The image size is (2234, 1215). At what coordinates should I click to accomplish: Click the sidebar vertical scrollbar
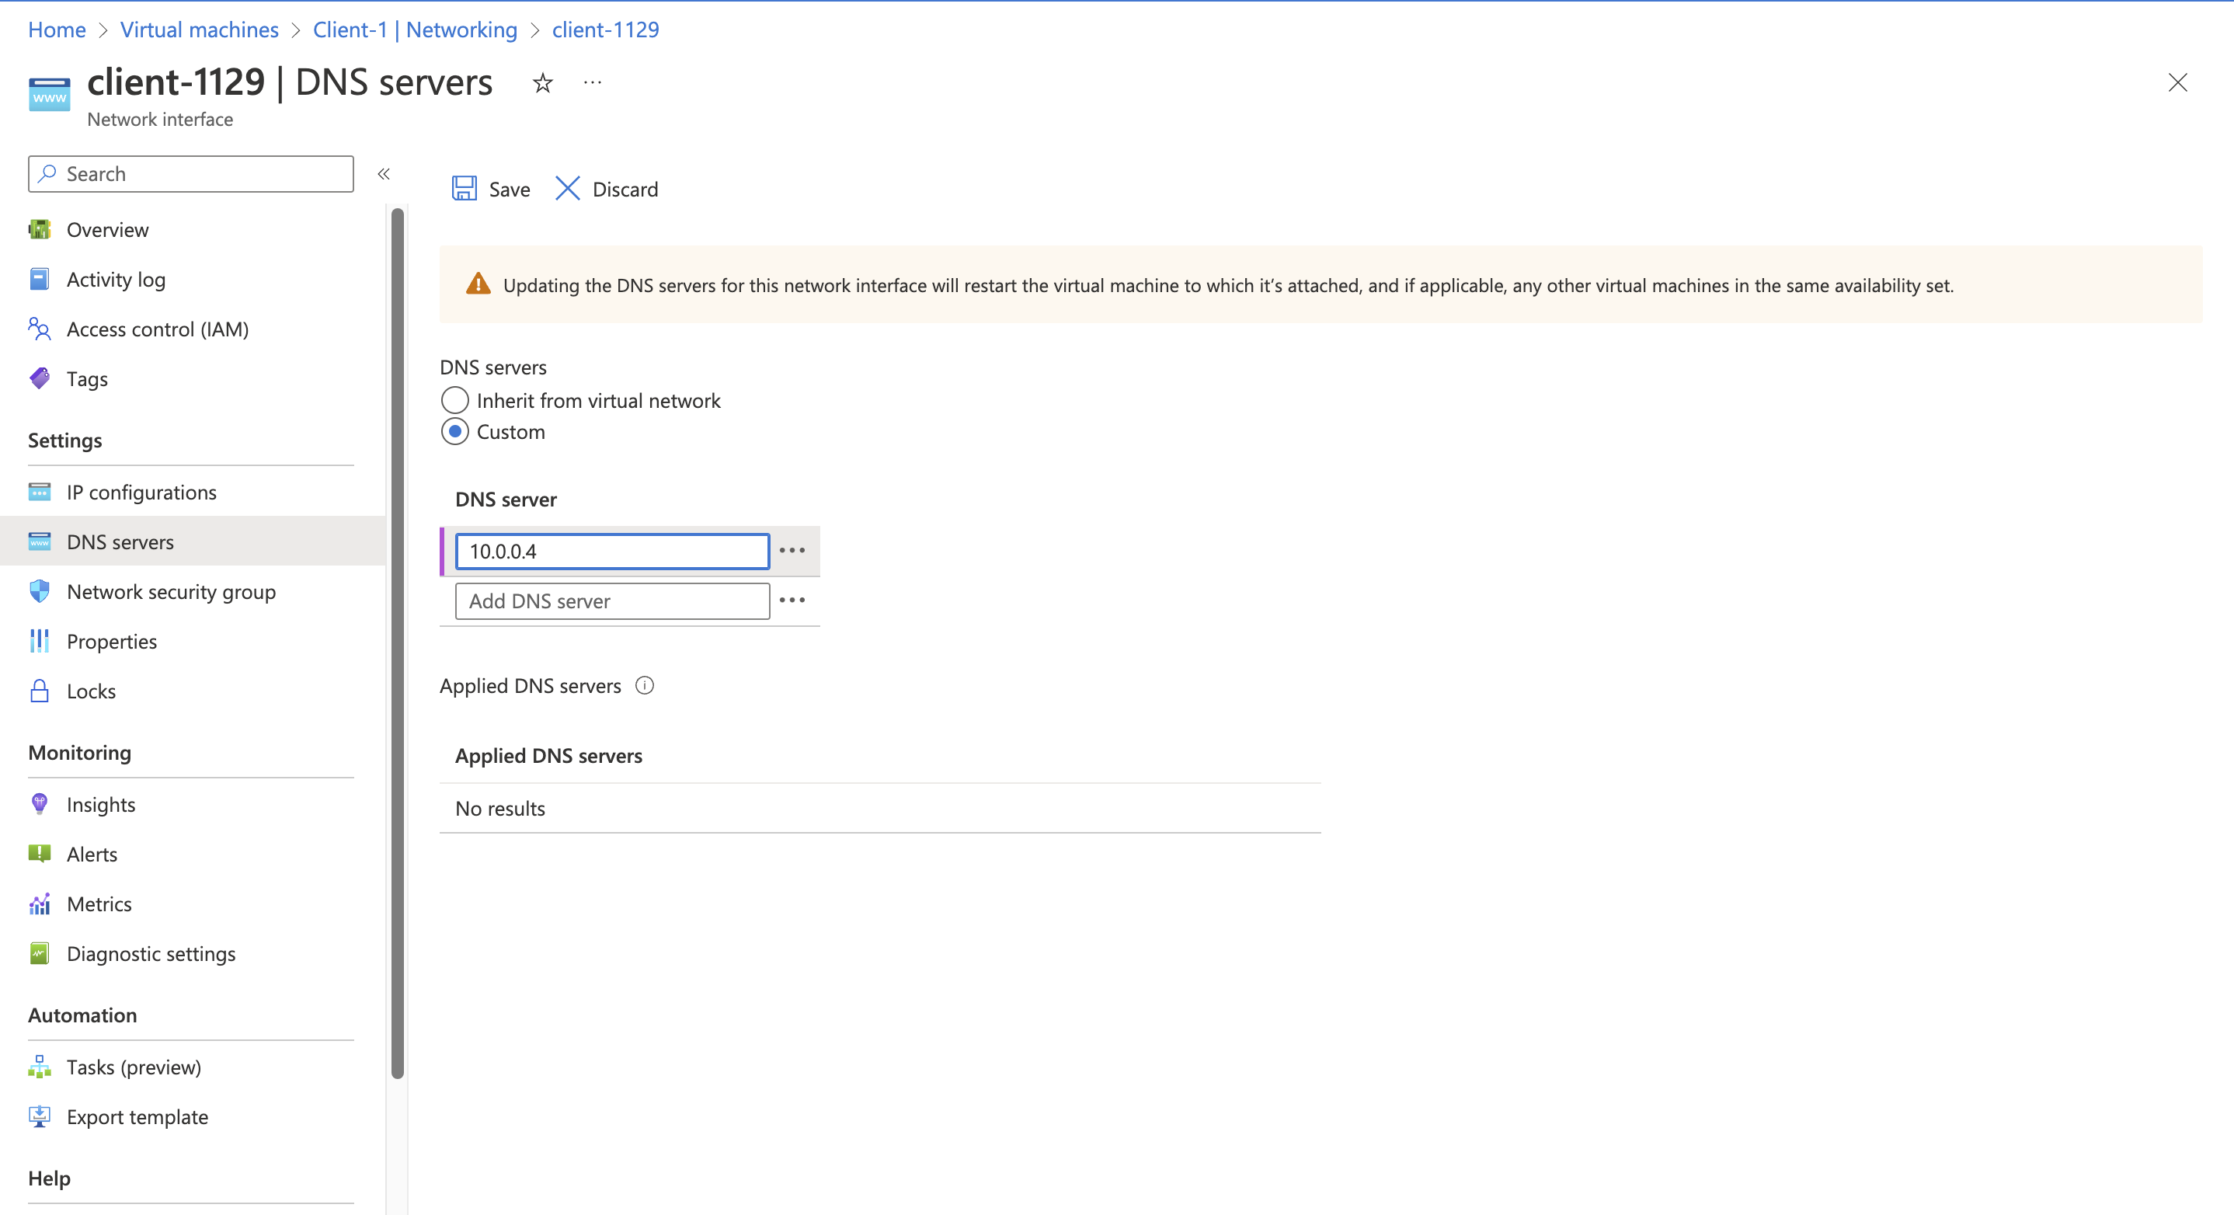(397, 642)
